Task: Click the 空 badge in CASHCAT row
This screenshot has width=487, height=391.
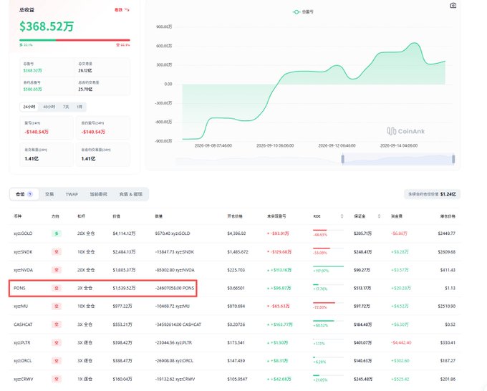Action: coord(57,324)
